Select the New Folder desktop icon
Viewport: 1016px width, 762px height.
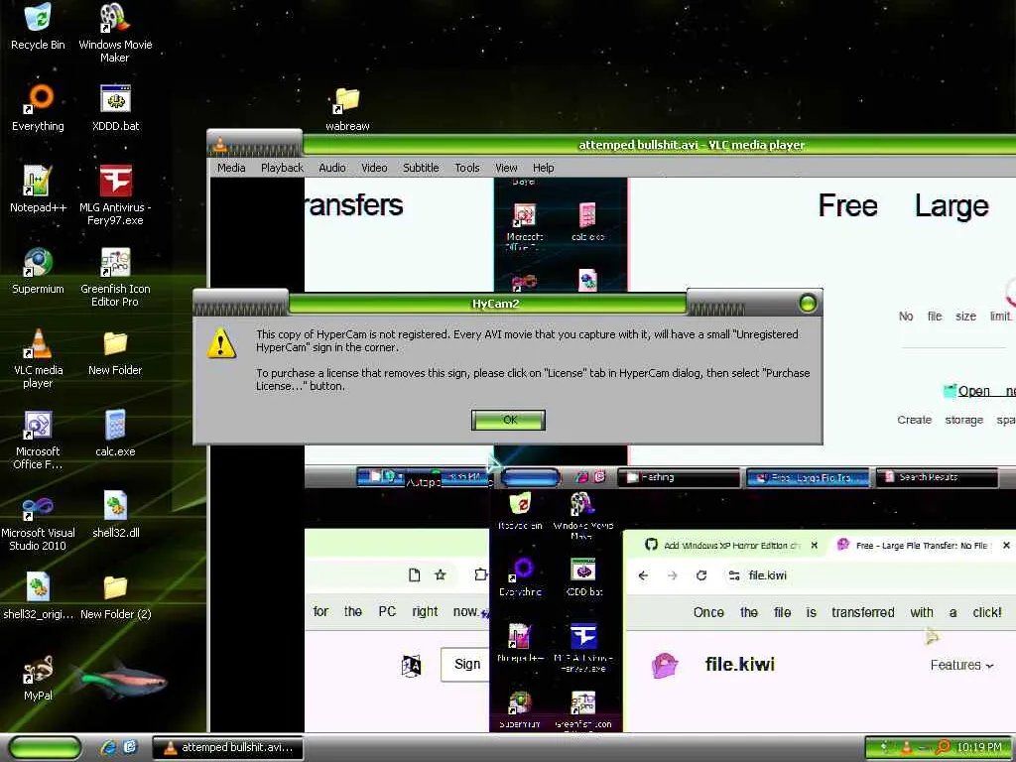(x=115, y=352)
